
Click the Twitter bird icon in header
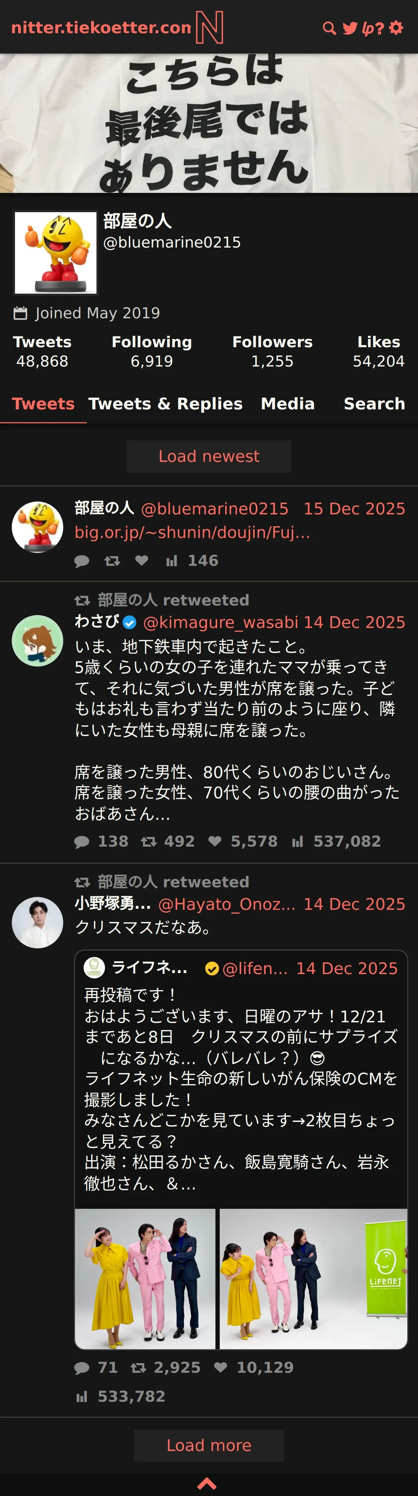349,28
